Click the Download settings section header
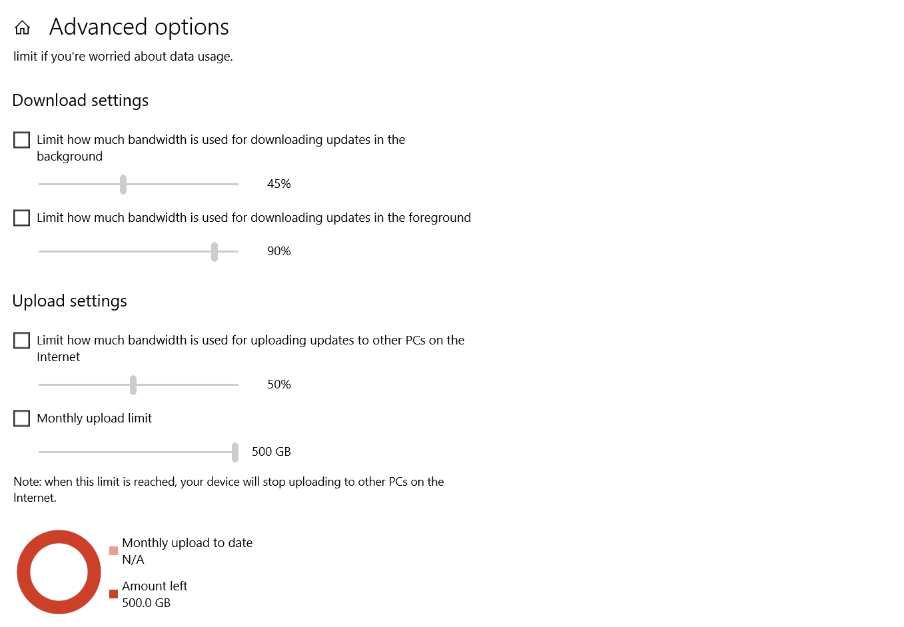The image size is (904, 627). click(x=80, y=101)
